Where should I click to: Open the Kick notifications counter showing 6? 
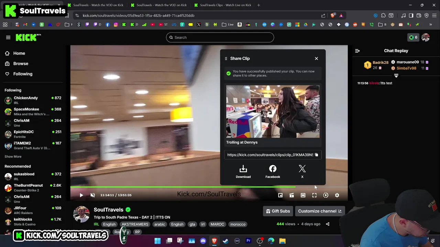413,37
